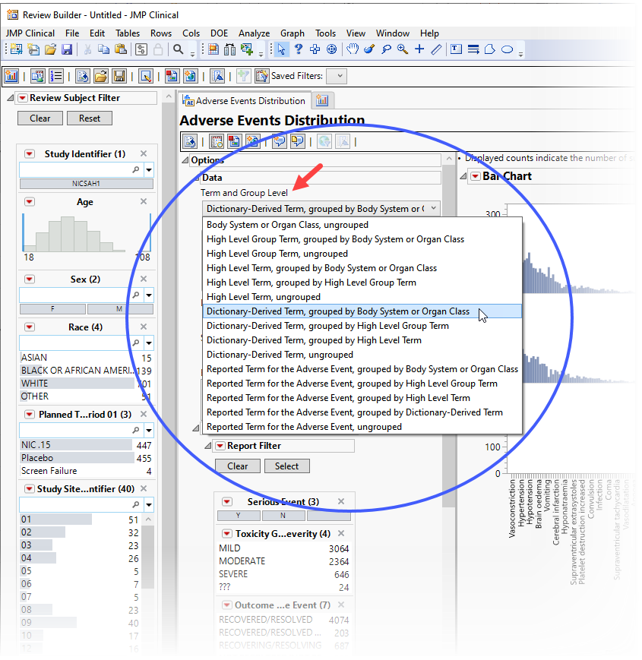
Task: Choose 'High Level Term, ungrouped' from list
Action: click(x=264, y=297)
